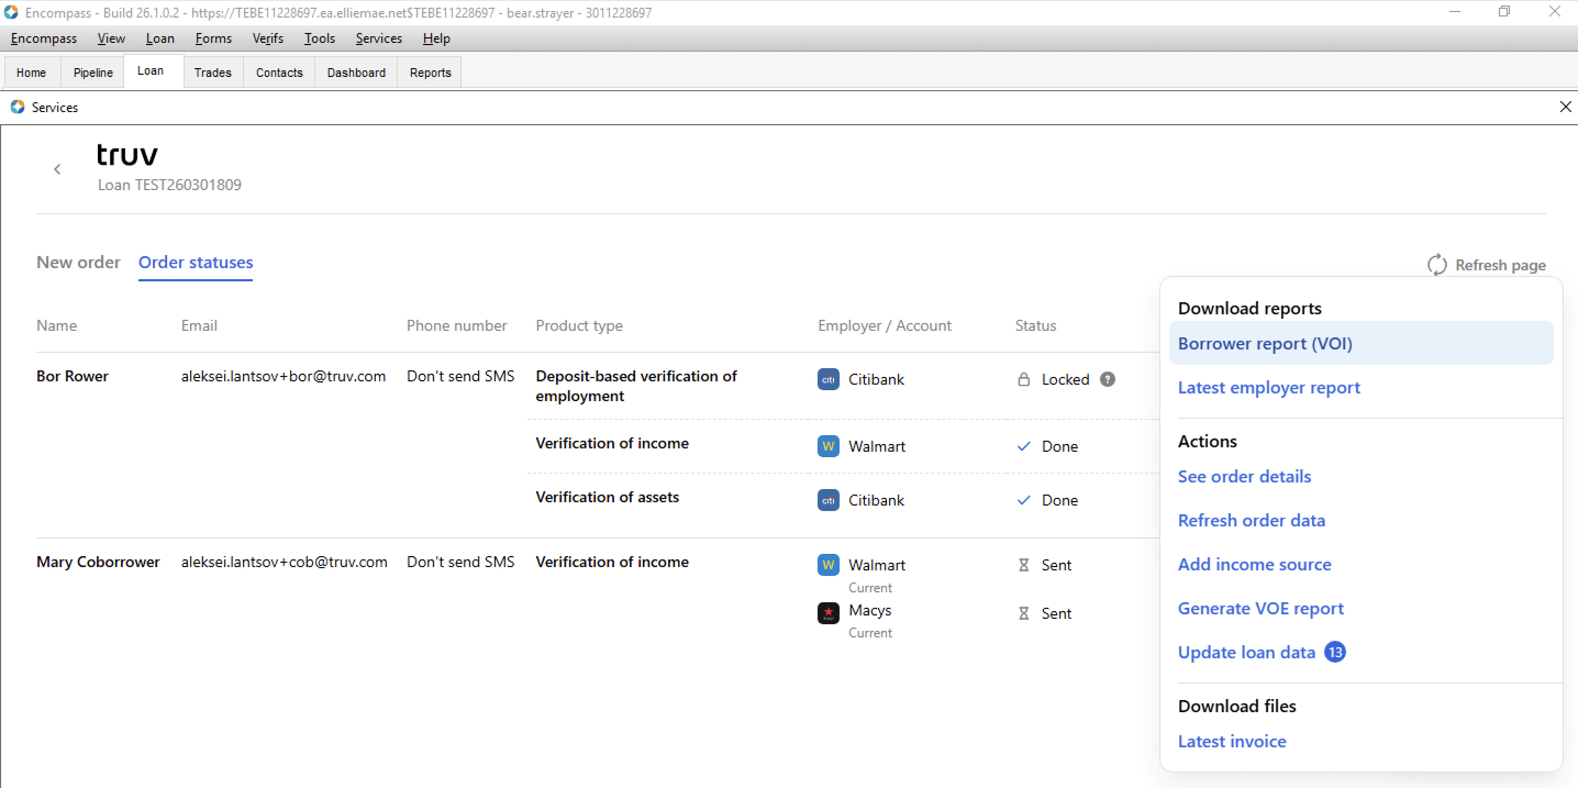Download the Borrower report (VOI)

click(1264, 343)
